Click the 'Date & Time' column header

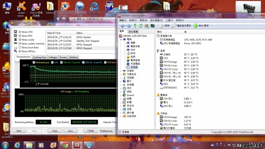(x=60, y=33)
